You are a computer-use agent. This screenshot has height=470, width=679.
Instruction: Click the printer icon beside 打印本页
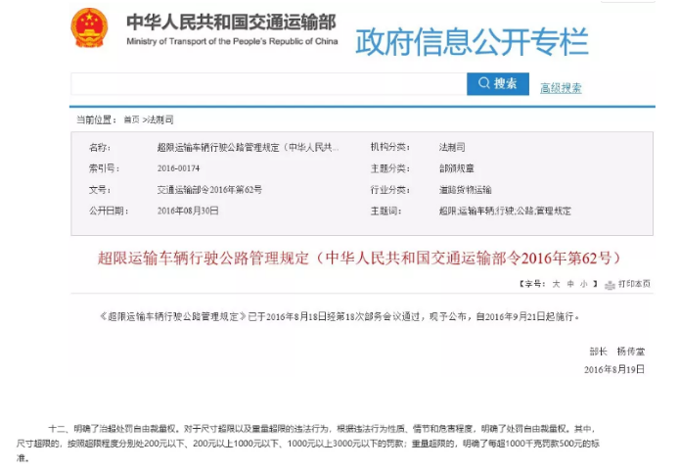pos(609,284)
